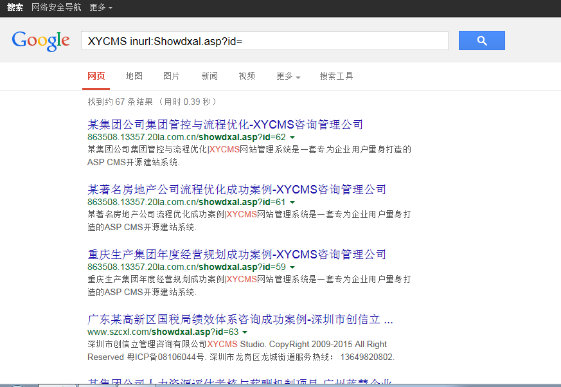Click the text 找到约 67 条结果
Image resolution: width=561 pixels, height=387 pixels.
[120, 102]
